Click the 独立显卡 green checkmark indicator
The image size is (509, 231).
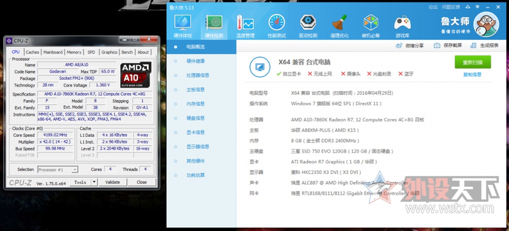click(279, 74)
